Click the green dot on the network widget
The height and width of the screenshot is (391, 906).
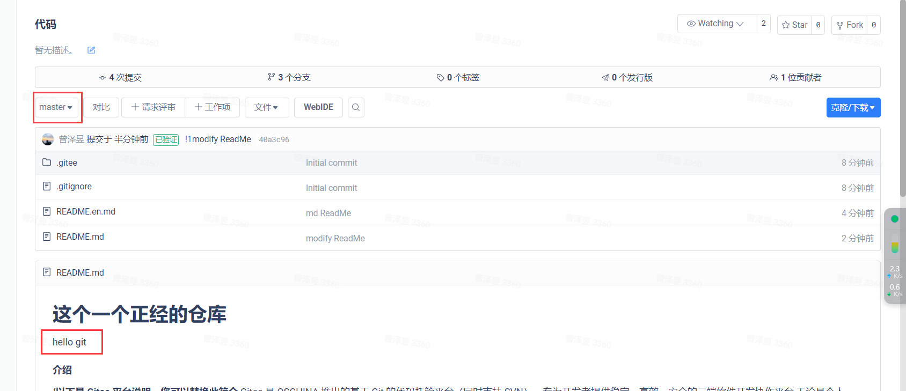tap(895, 219)
